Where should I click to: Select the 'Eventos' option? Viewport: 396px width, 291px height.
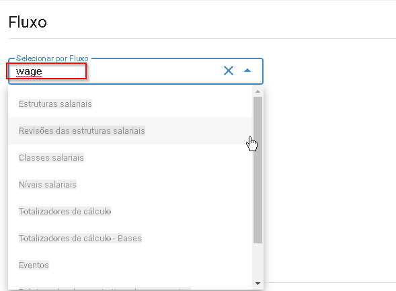(130, 265)
